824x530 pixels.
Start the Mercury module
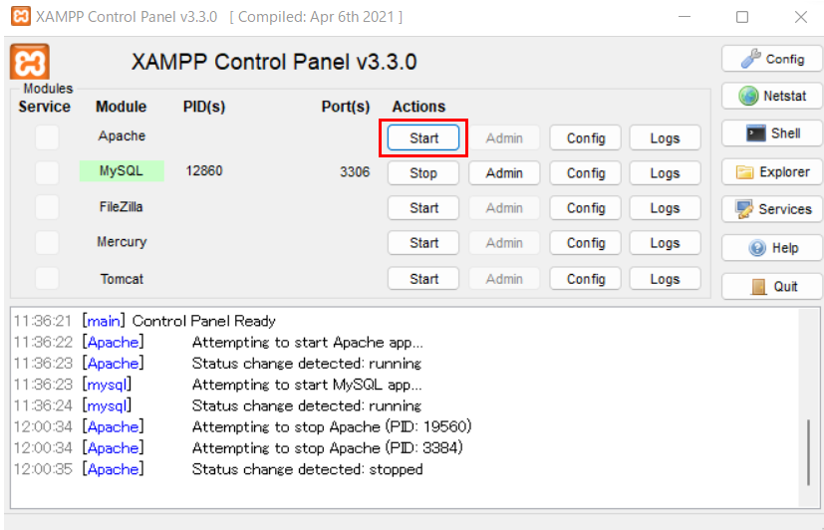coord(423,243)
